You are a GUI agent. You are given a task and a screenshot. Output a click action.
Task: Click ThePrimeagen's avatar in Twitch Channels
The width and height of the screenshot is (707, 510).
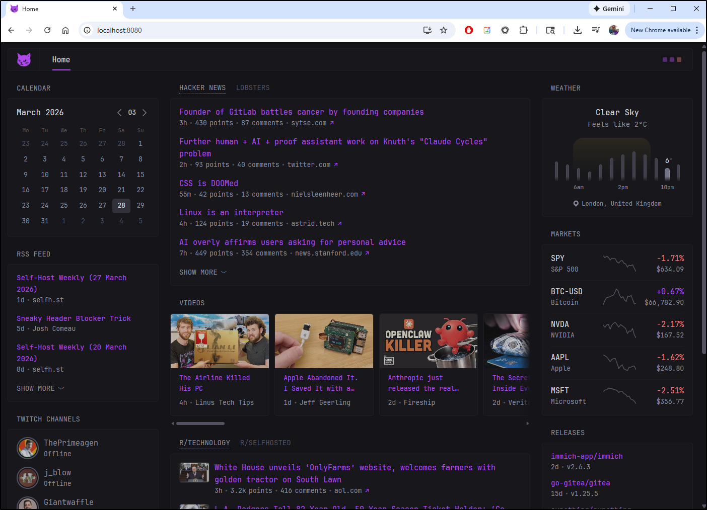[x=28, y=448]
